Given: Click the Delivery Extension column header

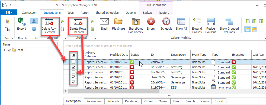Looking at the screenshot, I should pyautogui.click(x=96, y=55).
